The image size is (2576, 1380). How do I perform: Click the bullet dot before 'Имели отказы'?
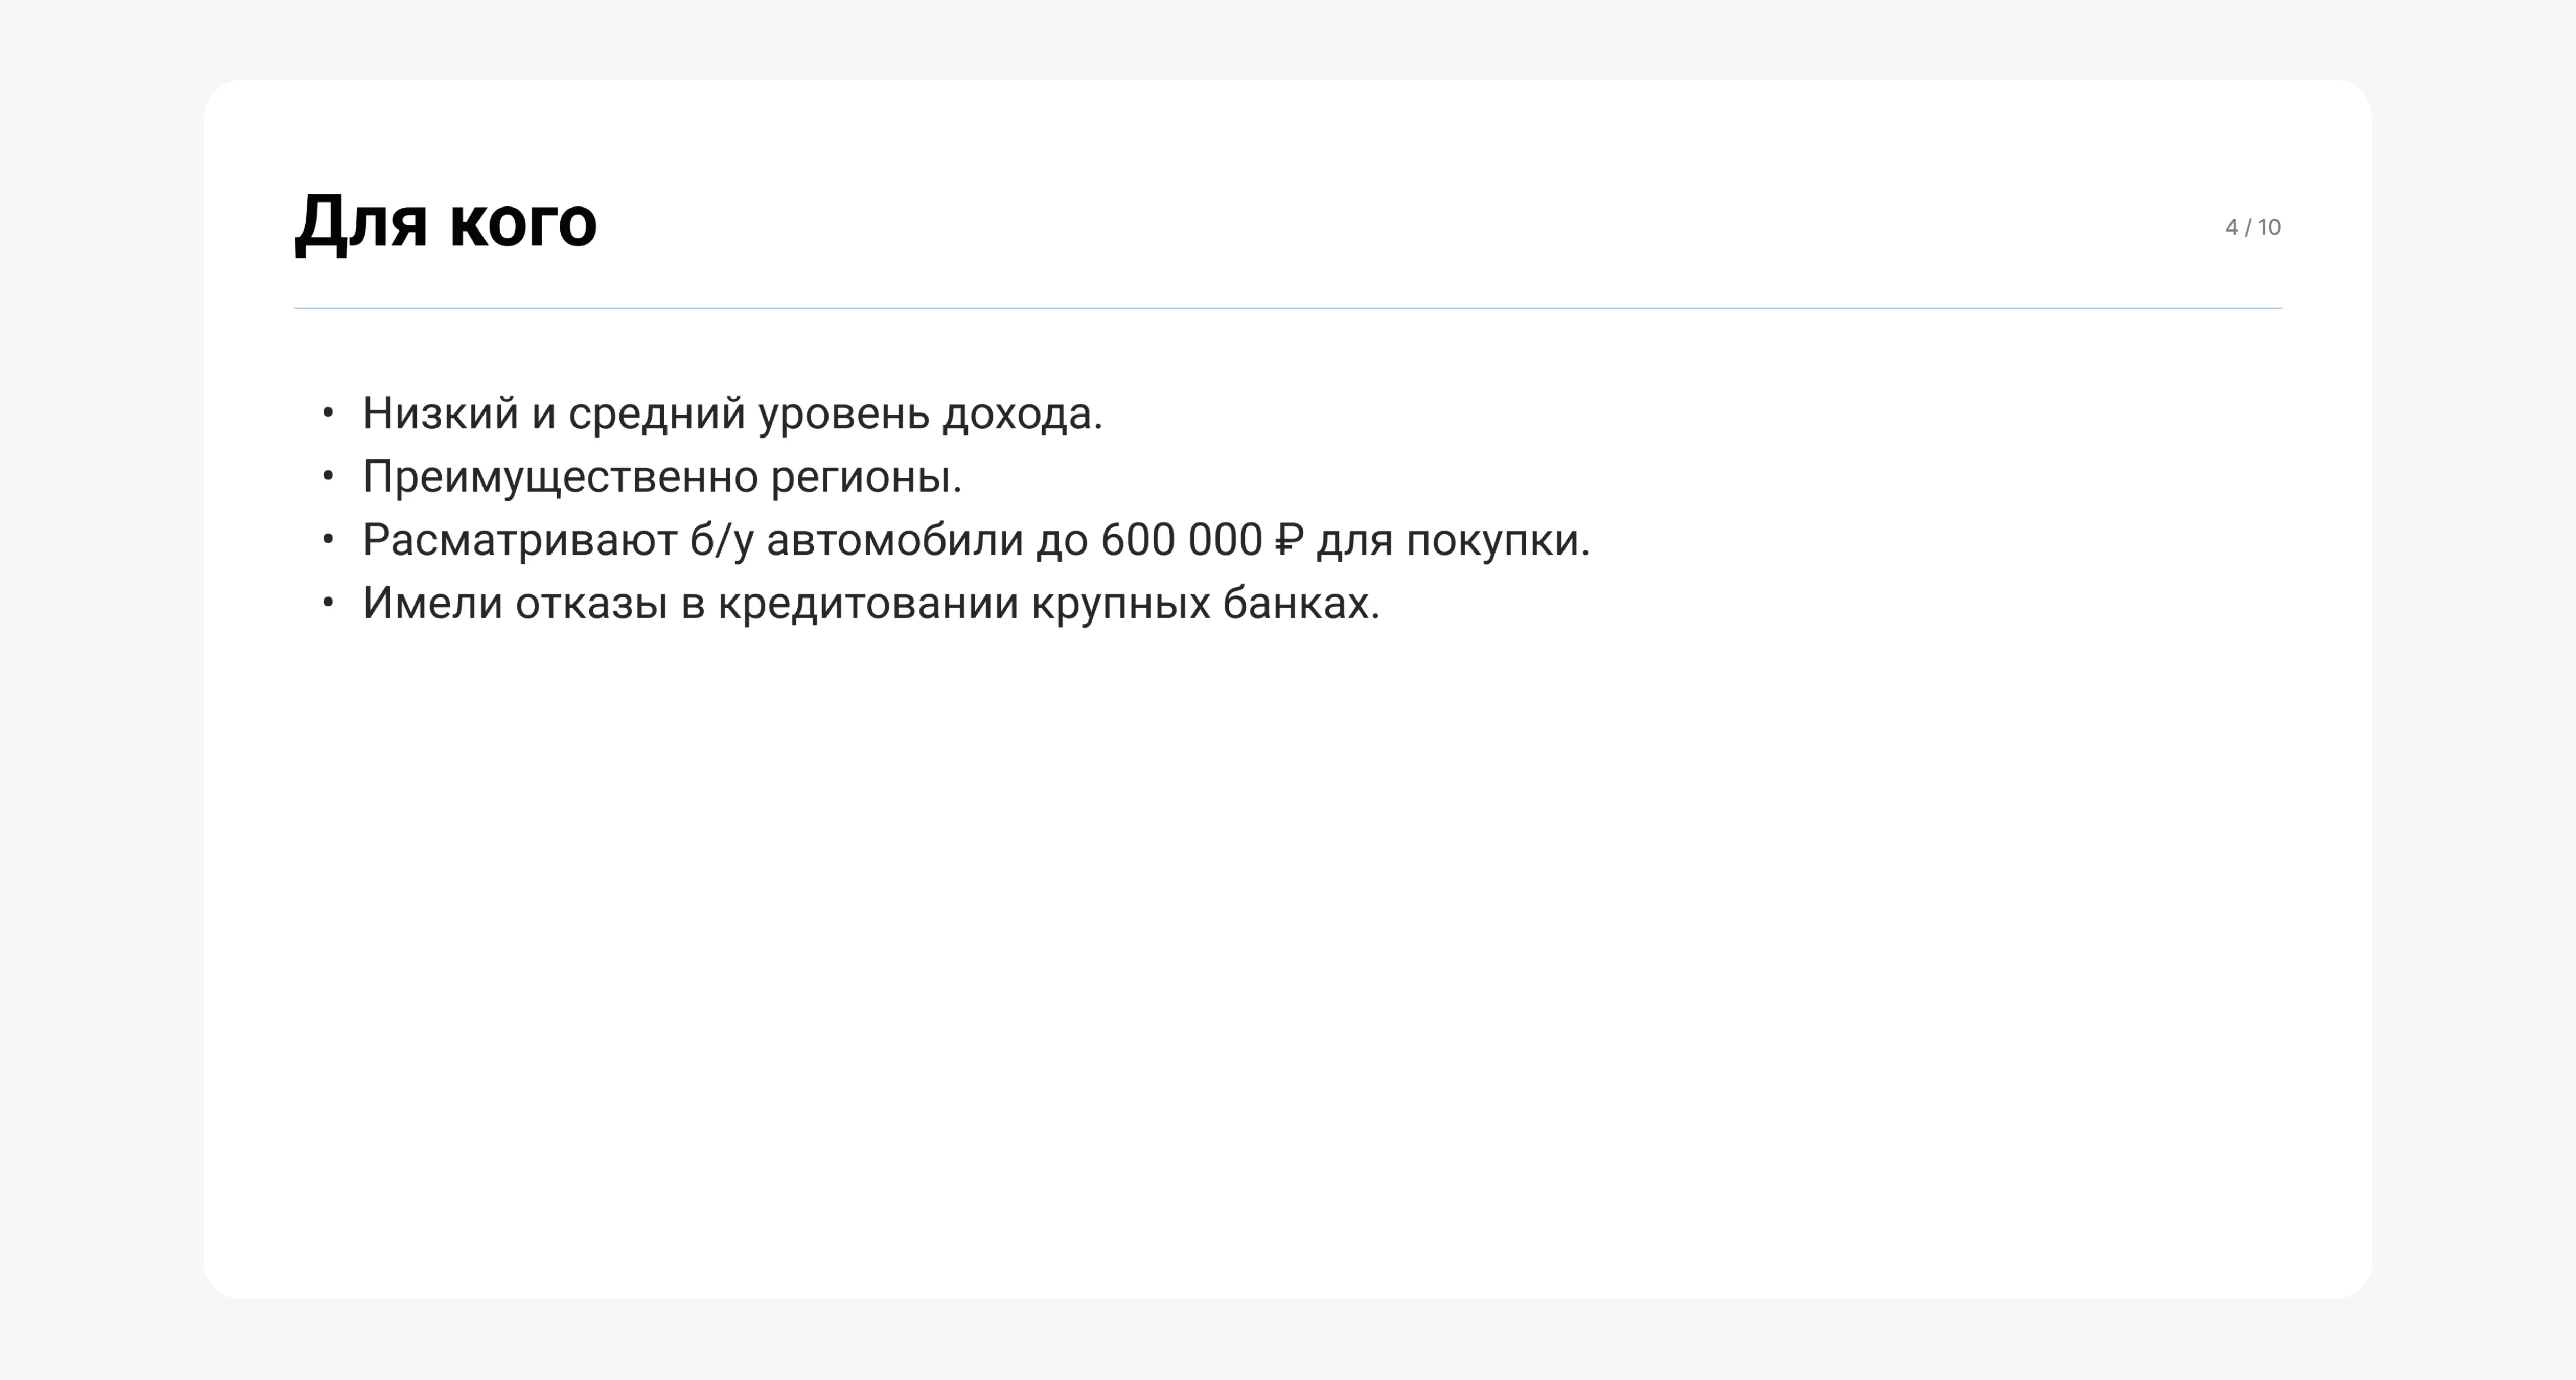[327, 603]
